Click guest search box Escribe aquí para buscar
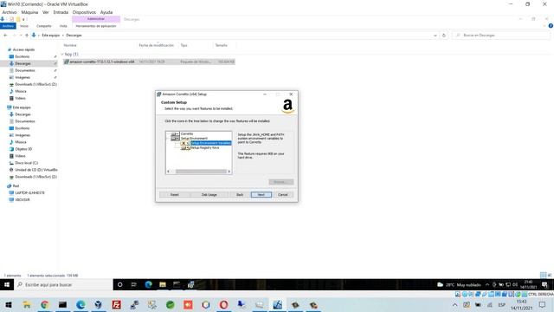The height and width of the screenshot is (312, 554). pyautogui.click(x=63, y=285)
